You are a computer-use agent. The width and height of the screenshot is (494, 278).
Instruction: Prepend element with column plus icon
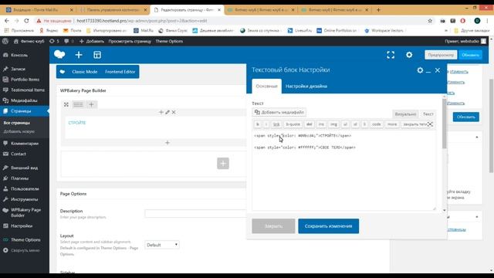click(x=161, y=112)
